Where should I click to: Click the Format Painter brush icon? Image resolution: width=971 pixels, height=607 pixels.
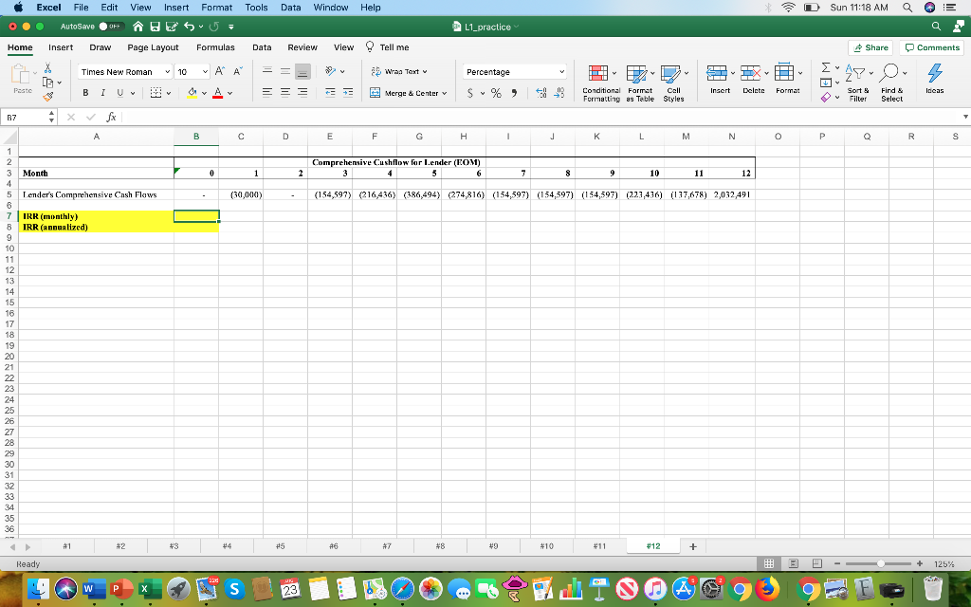tap(47, 97)
